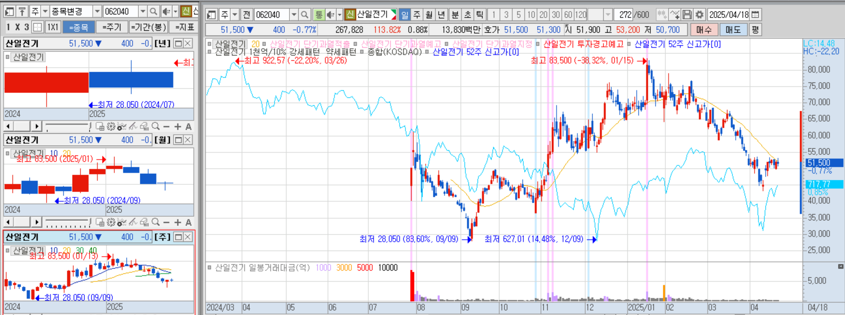The width and height of the screenshot is (845, 315).
Task: Switch the main chart to monthly 월 period
Action: click(429, 15)
